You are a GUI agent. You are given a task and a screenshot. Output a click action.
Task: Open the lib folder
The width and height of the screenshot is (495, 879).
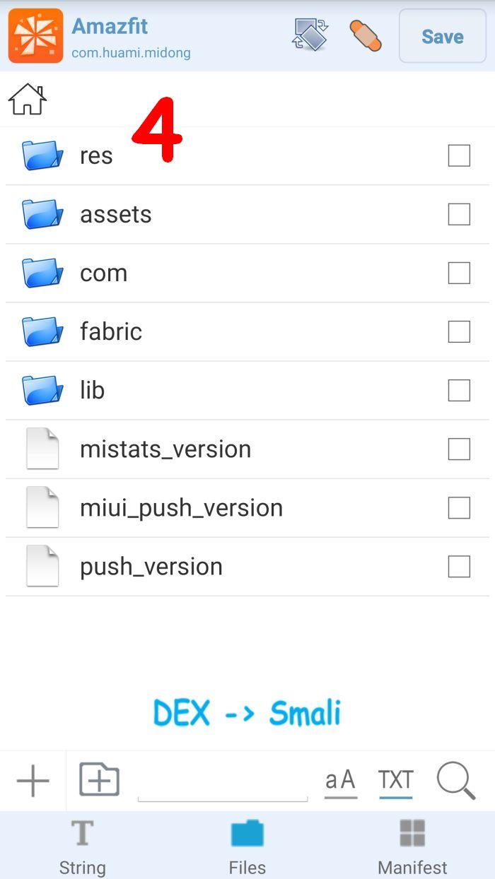(92, 390)
